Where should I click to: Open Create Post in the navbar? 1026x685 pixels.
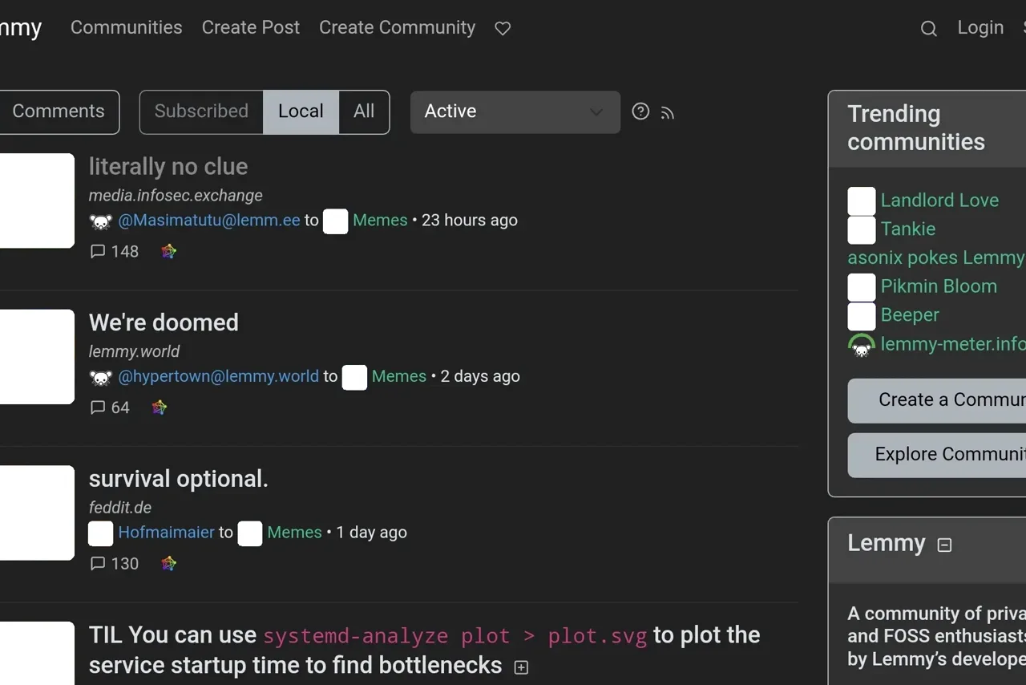click(x=251, y=27)
